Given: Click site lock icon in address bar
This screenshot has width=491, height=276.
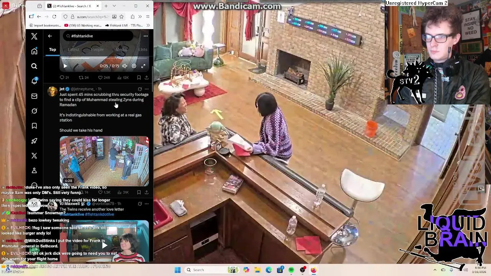Looking at the screenshot, I should [72, 16].
